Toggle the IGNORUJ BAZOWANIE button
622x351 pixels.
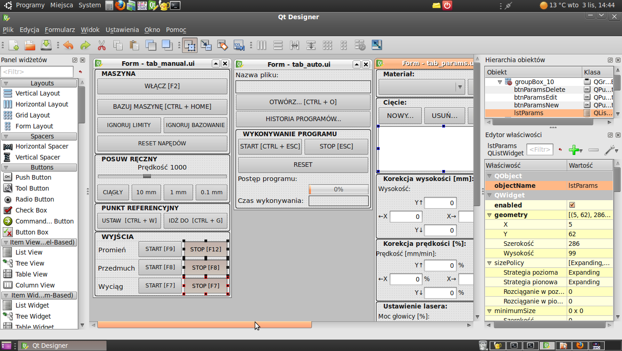pos(195,125)
